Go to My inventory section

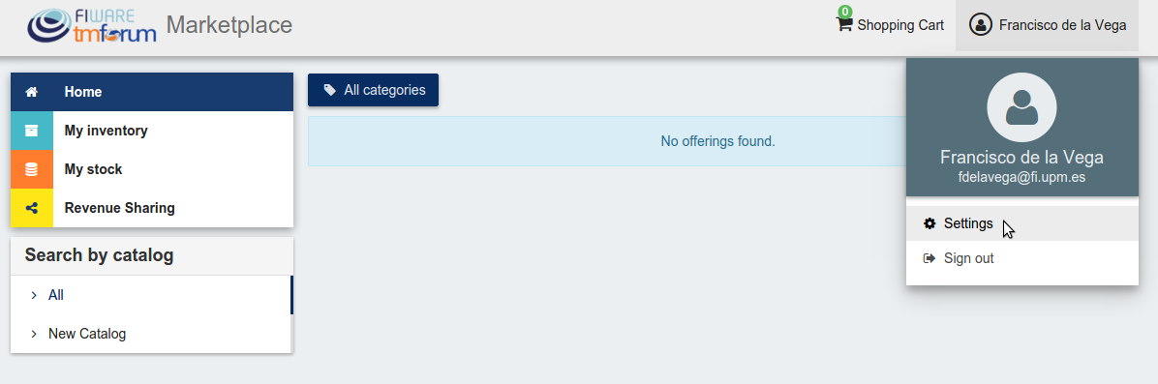click(152, 131)
